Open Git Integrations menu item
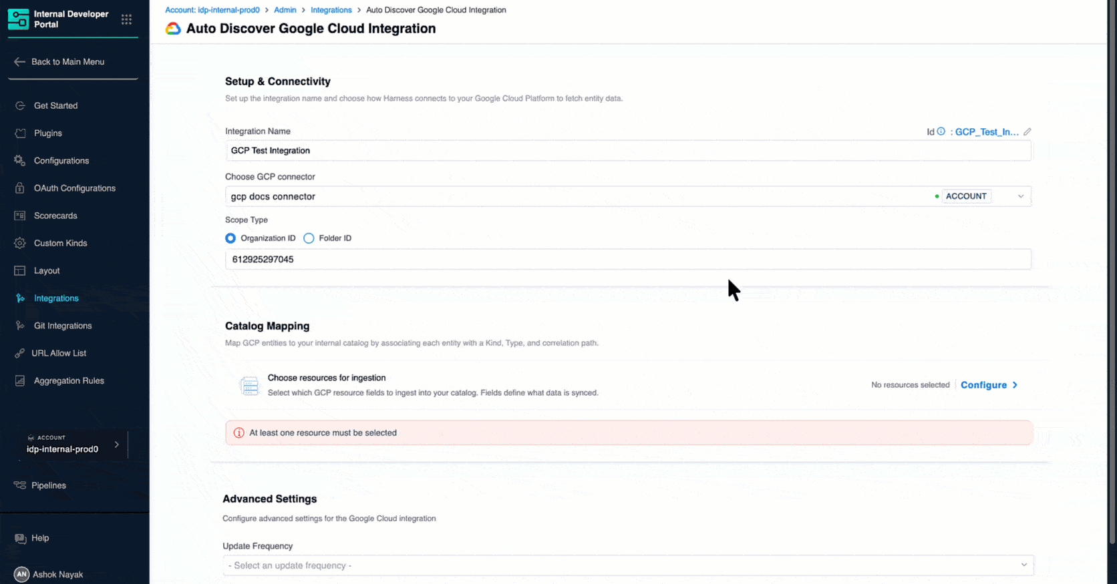Image resolution: width=1117 pixels, height=584 pixels. [x=63, y=326]
